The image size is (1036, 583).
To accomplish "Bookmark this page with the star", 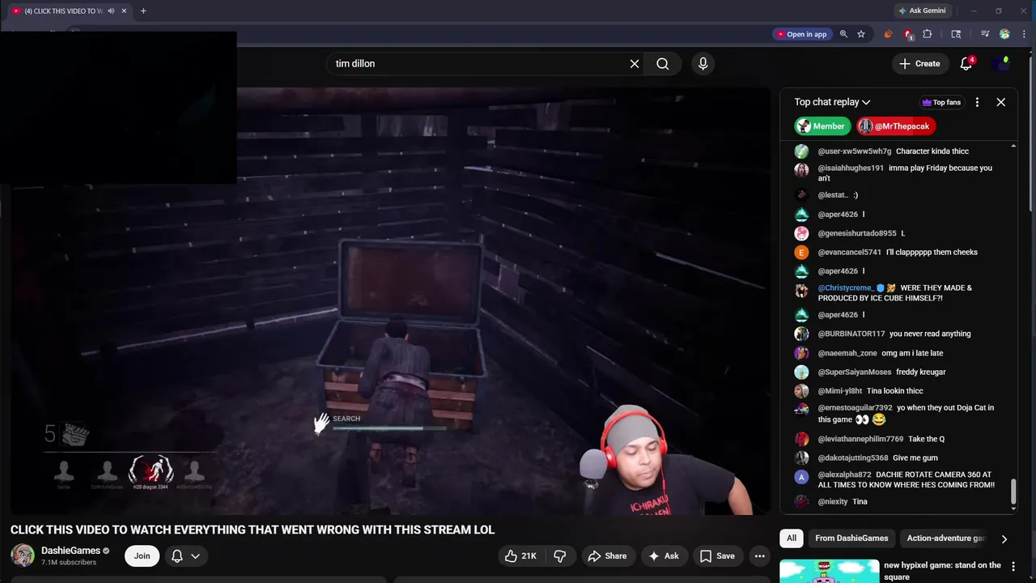I will 861,34.
